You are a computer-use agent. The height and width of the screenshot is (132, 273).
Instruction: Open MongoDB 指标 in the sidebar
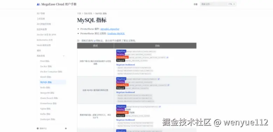[47, 93]
